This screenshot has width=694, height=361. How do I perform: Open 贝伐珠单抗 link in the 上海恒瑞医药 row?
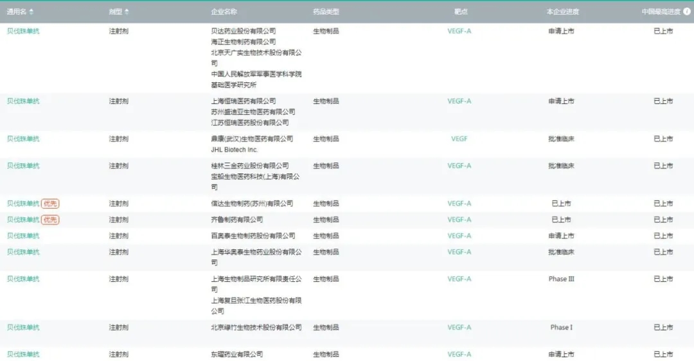[23, 101]
